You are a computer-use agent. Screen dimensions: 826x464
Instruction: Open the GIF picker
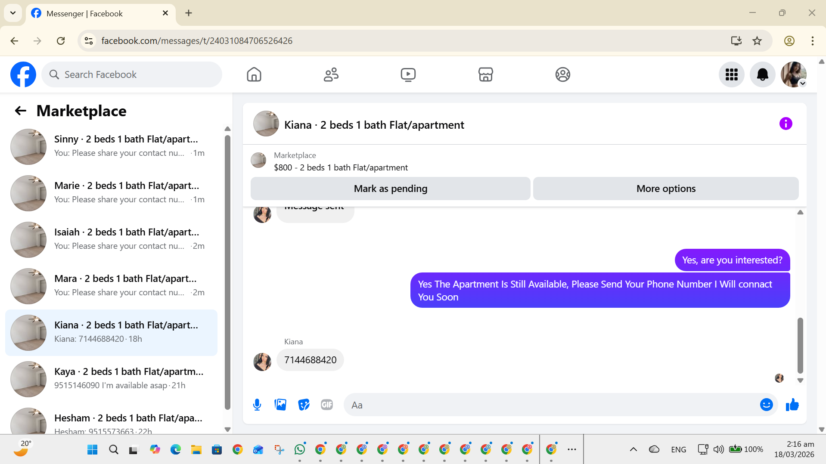(x=327, y=405)
